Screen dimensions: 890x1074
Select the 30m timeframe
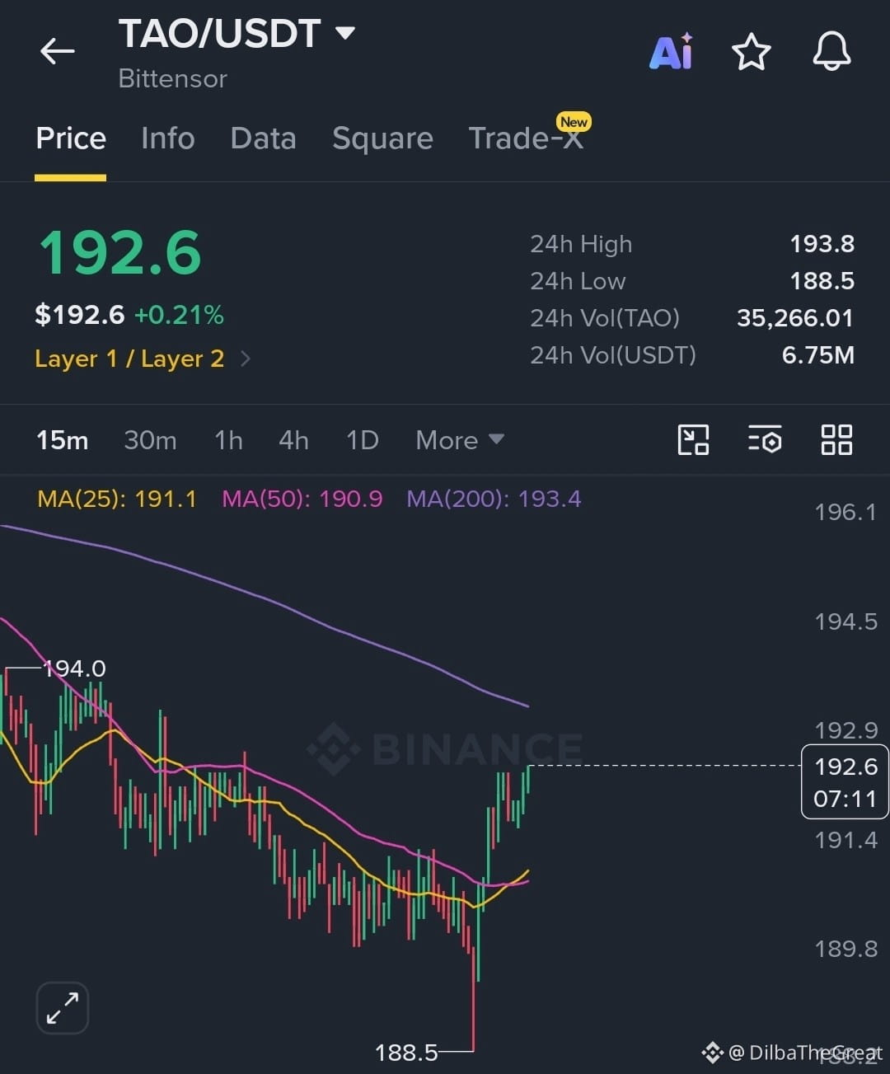pos(150,440)
